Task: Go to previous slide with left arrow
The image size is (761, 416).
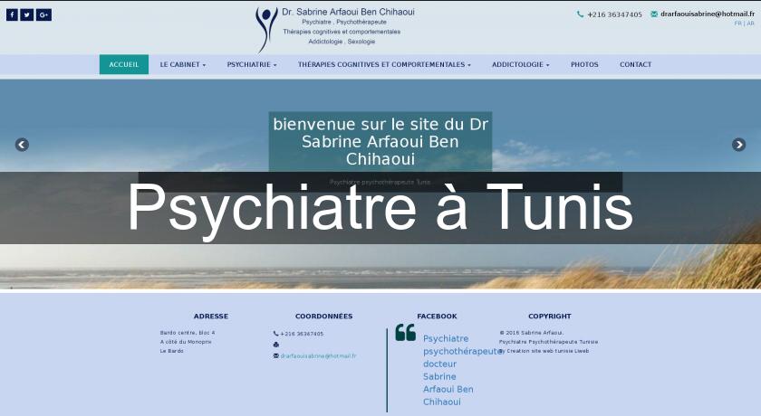Action: pos(22,145)
